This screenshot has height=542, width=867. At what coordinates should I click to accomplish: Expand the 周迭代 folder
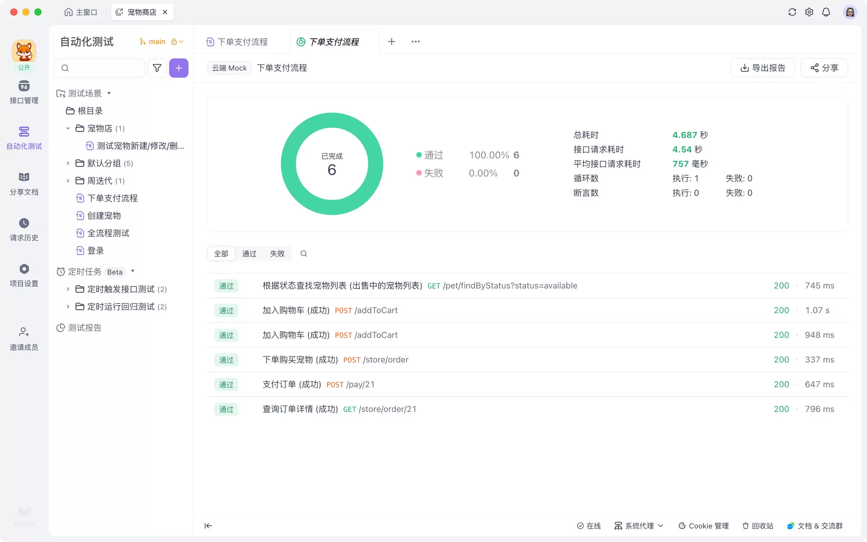pos(68,180)
